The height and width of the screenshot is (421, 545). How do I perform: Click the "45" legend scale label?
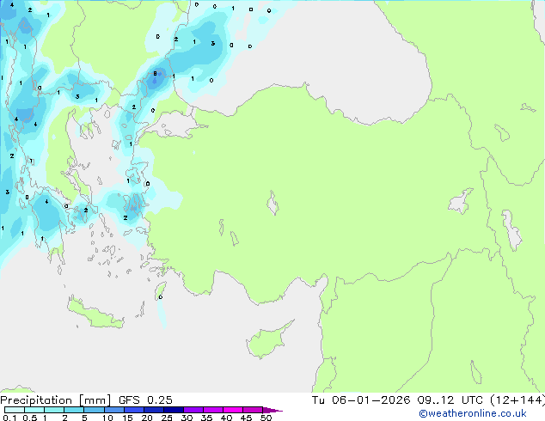(x=246, y=418)
